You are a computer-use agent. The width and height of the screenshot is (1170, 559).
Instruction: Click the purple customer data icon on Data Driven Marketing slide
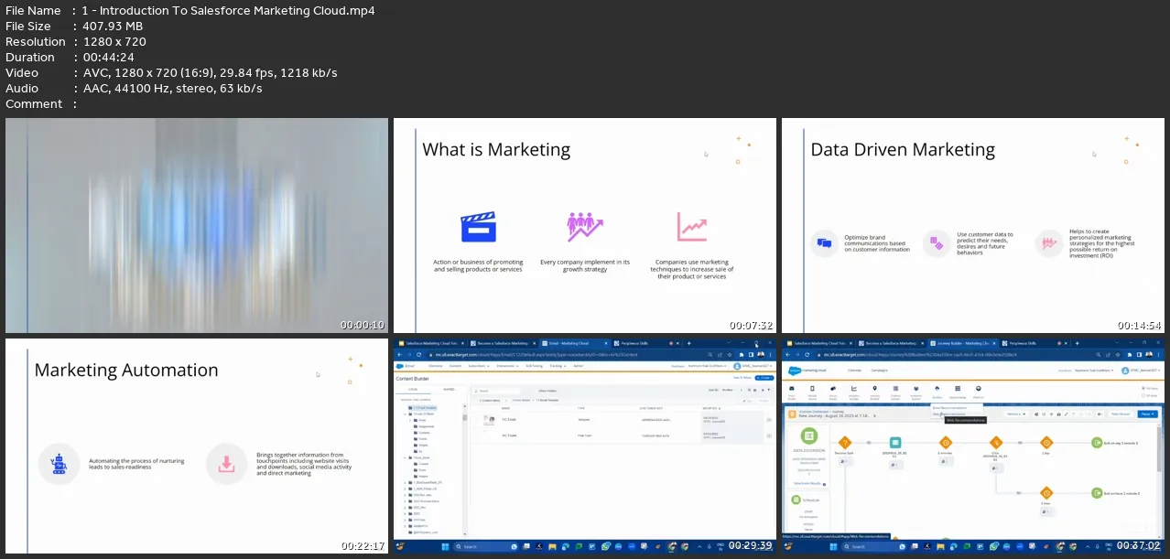936,243
